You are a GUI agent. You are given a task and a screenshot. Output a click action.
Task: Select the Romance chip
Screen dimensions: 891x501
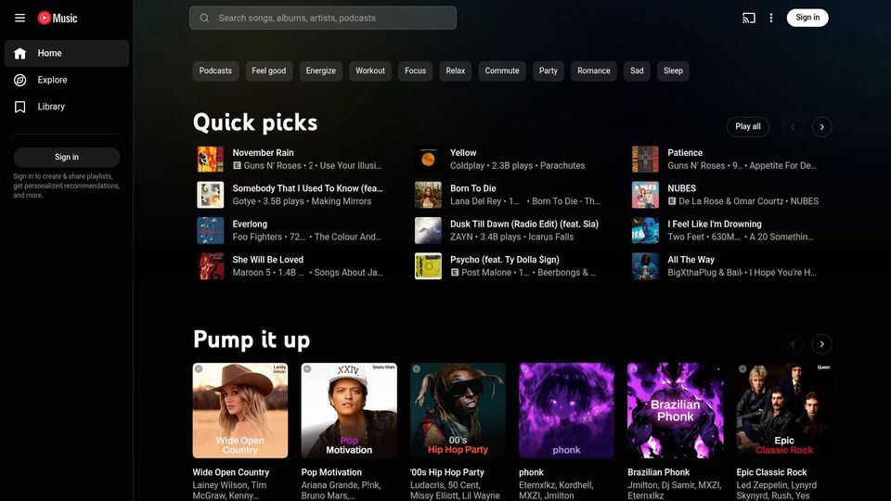pyautogui.click(x=594, y=71)
